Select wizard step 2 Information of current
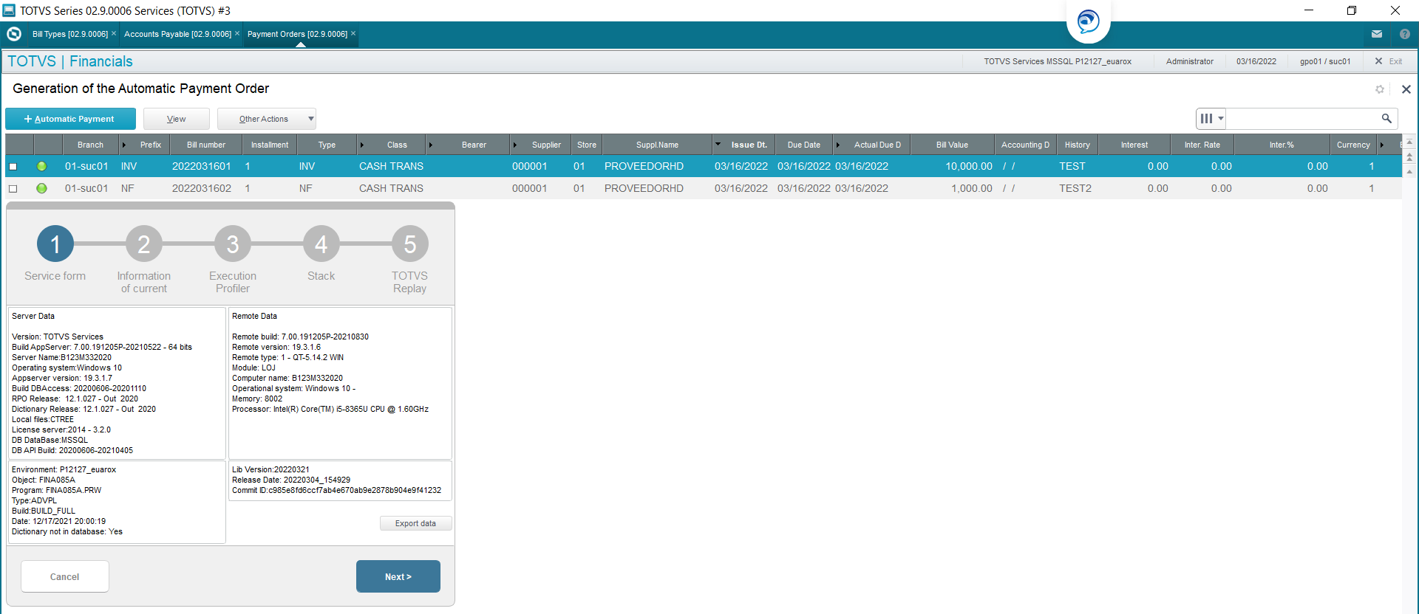 tap(144, 244)
